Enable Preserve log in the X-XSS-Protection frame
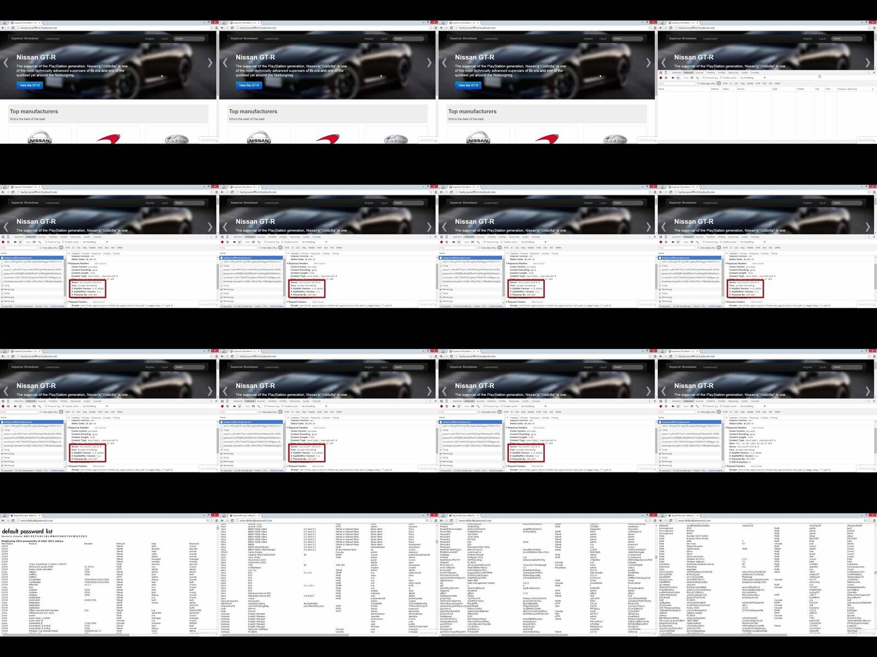The height and width of the screenshot is (657, 877). tap(710, 406)
